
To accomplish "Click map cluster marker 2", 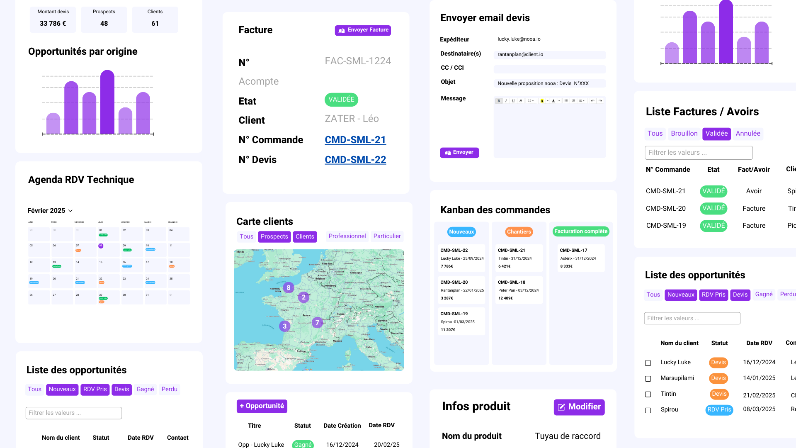I will pyautogui.click(x=303, y=297).
